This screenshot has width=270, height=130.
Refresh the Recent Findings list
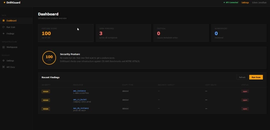pyautogui.click(x=242, y=77)
